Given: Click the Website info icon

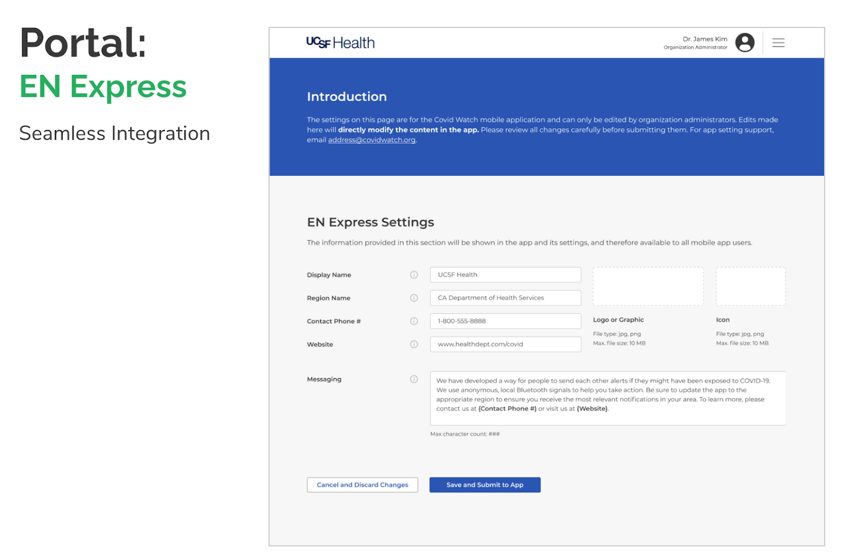Looking at the screenshot, I should pyautogui.click(x=414, y=344).
